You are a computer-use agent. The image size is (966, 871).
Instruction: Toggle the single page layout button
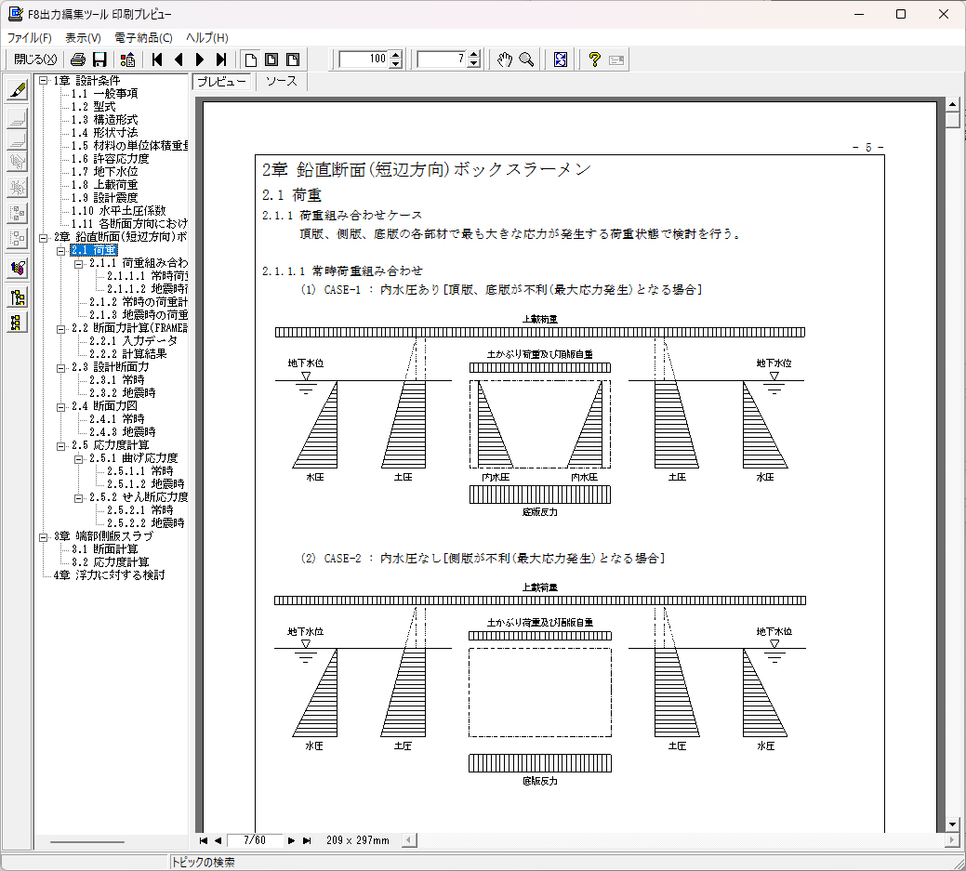click(x=250, y=59)
